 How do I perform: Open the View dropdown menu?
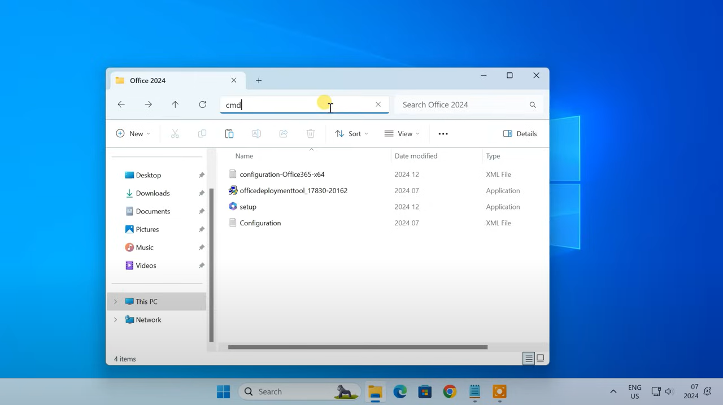coord(402,134)
